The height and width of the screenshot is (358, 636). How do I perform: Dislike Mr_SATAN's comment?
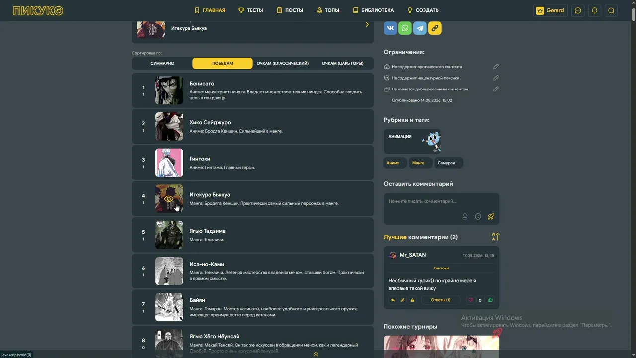[470, 300]
